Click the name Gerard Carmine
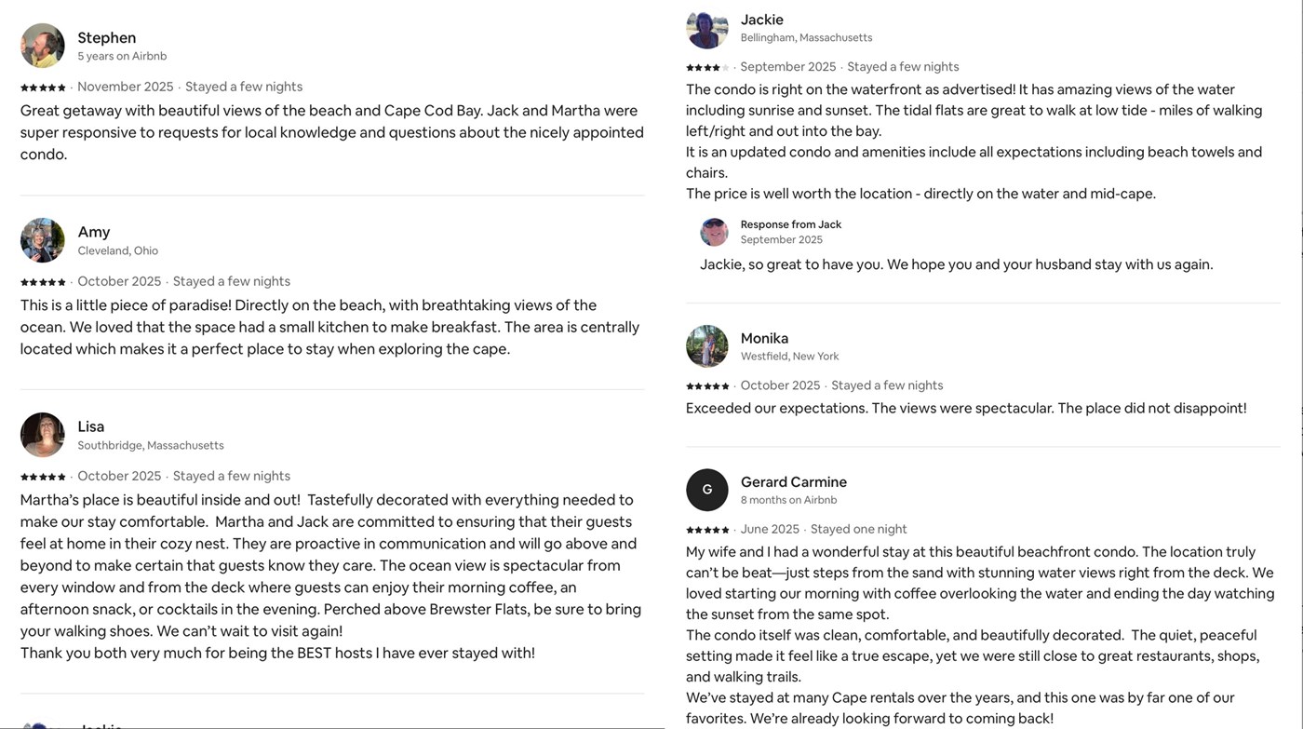This screenshot has height=729, width=1303. point(794,481)
